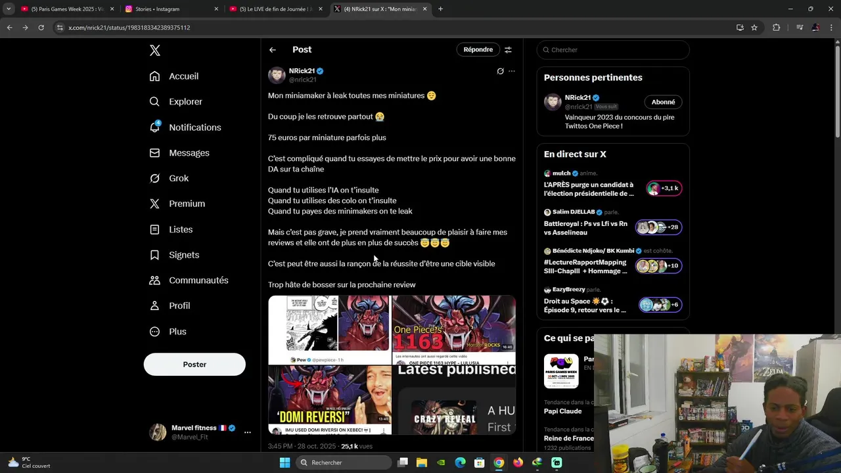Open the One Piece 1163 image thumbnail
The image size is (841, 473).
point(454,330)
